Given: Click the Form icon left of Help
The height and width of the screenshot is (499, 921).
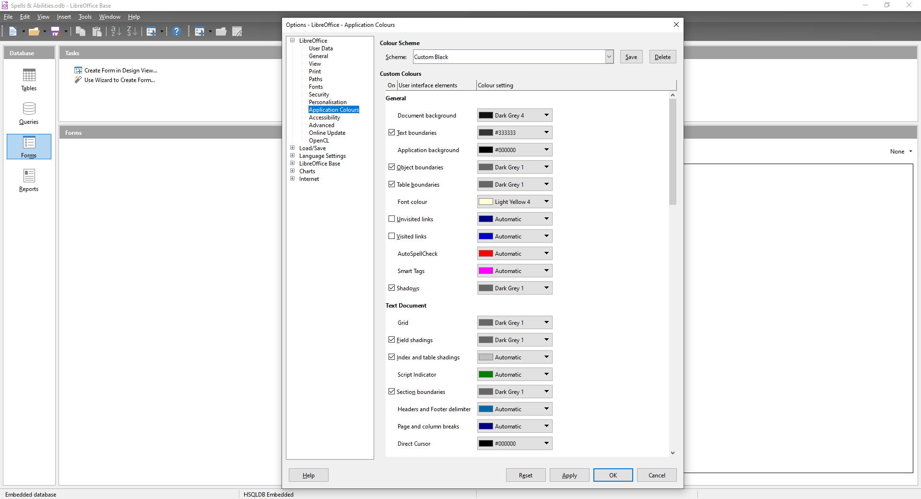Looking at the screenshot, I should [x=151, y=32].
